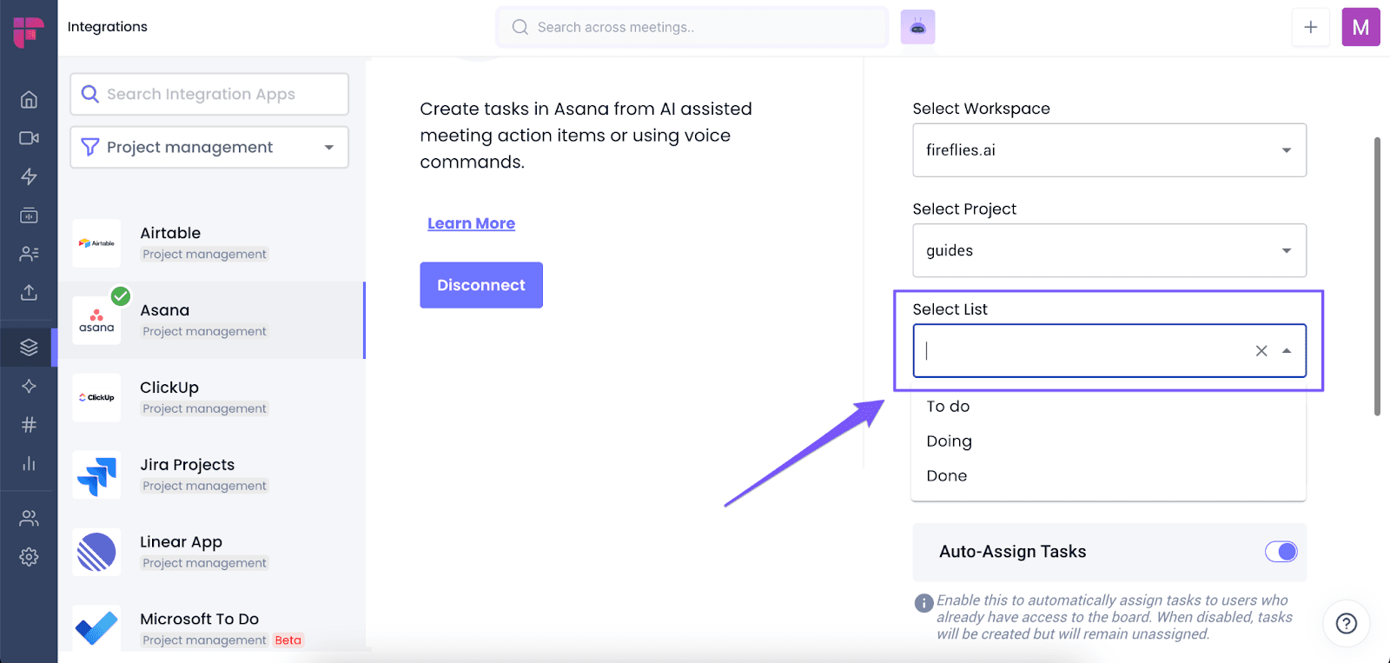The height and width of the screenshot is (663, 1390).
Task: Click the Disconnect button
Action: (481, 285)
